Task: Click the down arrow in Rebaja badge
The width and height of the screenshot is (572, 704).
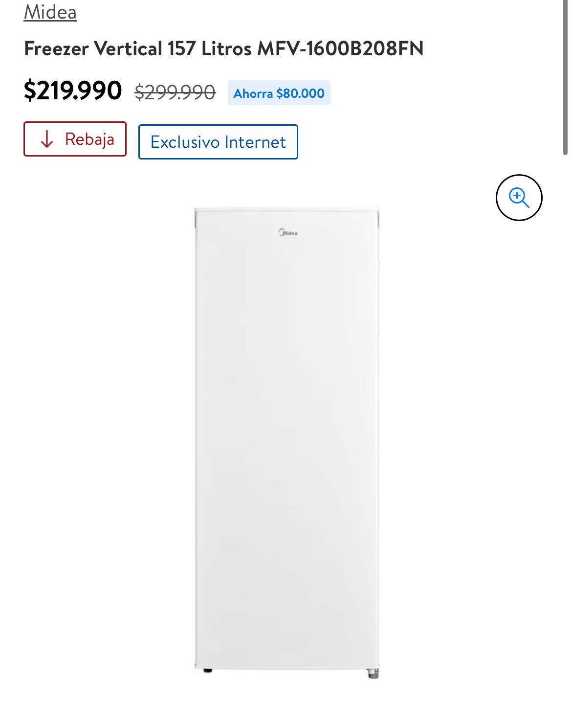Action: point(47,139)
